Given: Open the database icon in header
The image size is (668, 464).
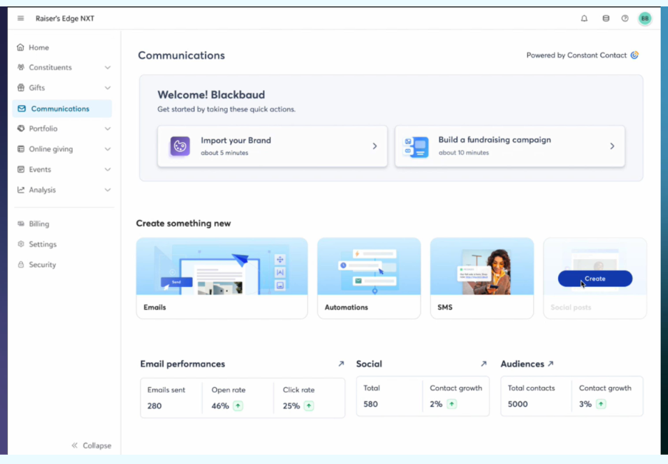Looking at the screenshot, I should (x=606, y=19).
